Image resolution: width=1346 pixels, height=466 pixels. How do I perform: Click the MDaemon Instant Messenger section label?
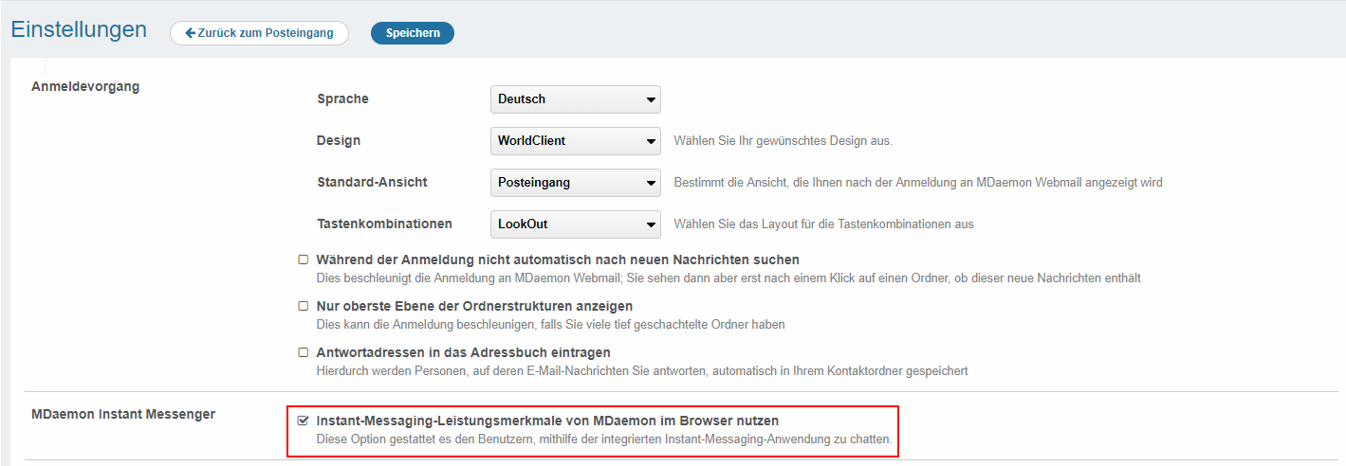123,414
